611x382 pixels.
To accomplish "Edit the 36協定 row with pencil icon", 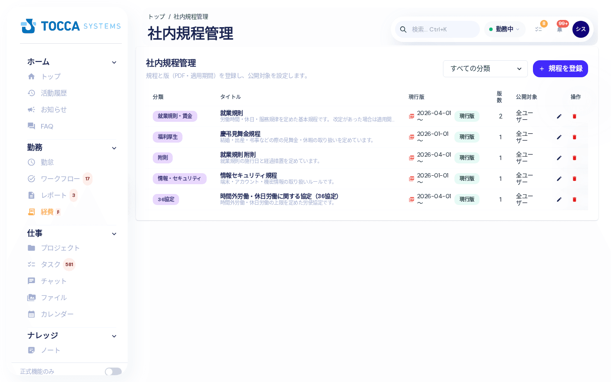I will tap(559, 199).
